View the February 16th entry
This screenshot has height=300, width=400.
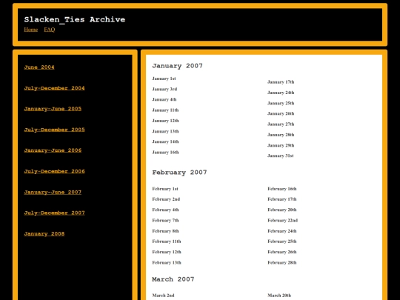(282, 189)
